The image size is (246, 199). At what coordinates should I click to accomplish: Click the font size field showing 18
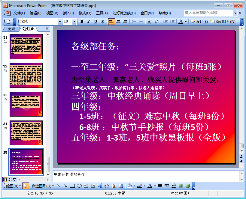[68, 22]
